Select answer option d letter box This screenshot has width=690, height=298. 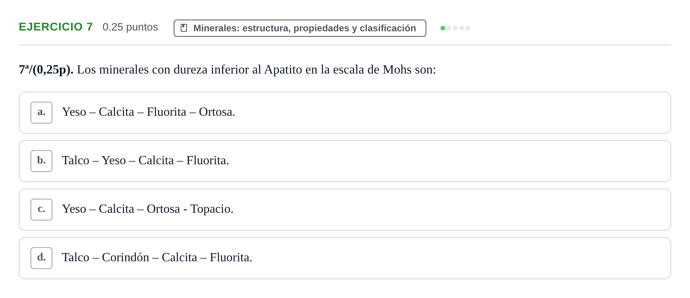(x=41, y=258)
